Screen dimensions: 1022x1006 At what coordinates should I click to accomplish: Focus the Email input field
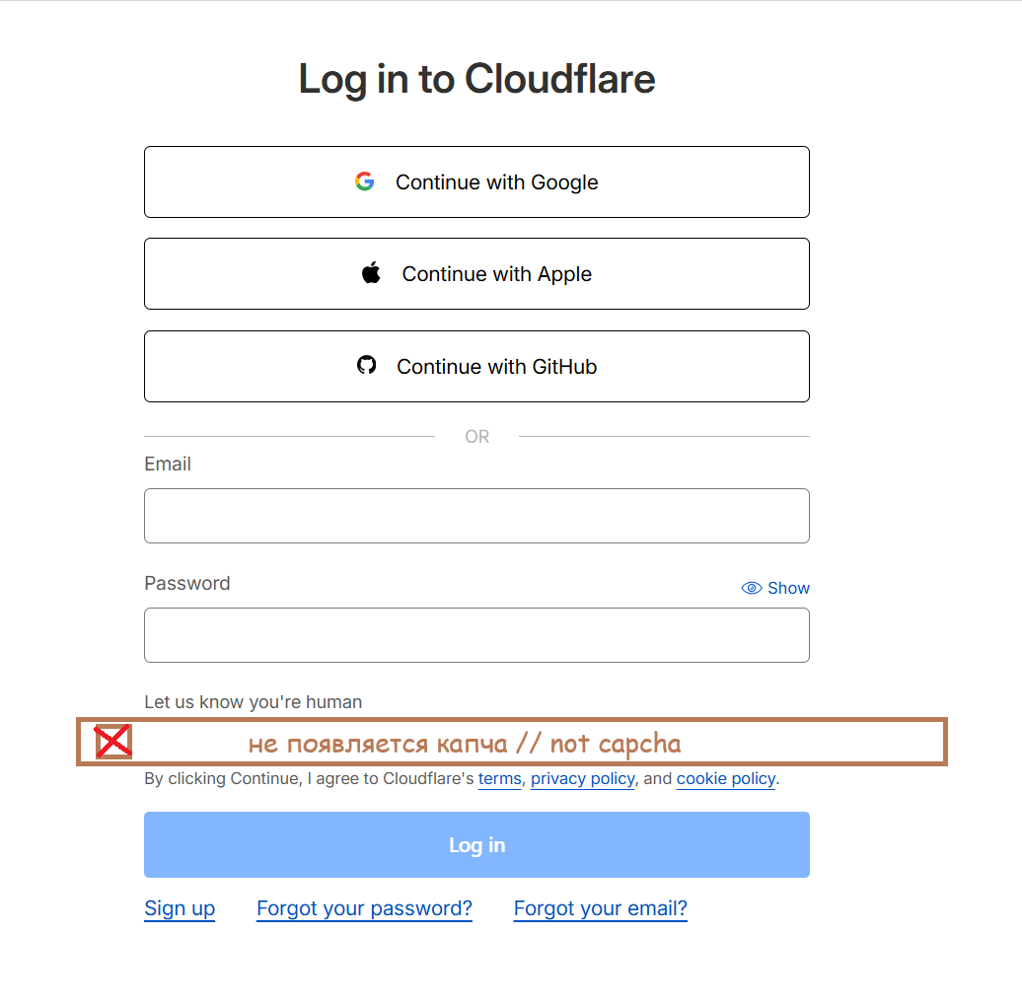tap(476, 516)
